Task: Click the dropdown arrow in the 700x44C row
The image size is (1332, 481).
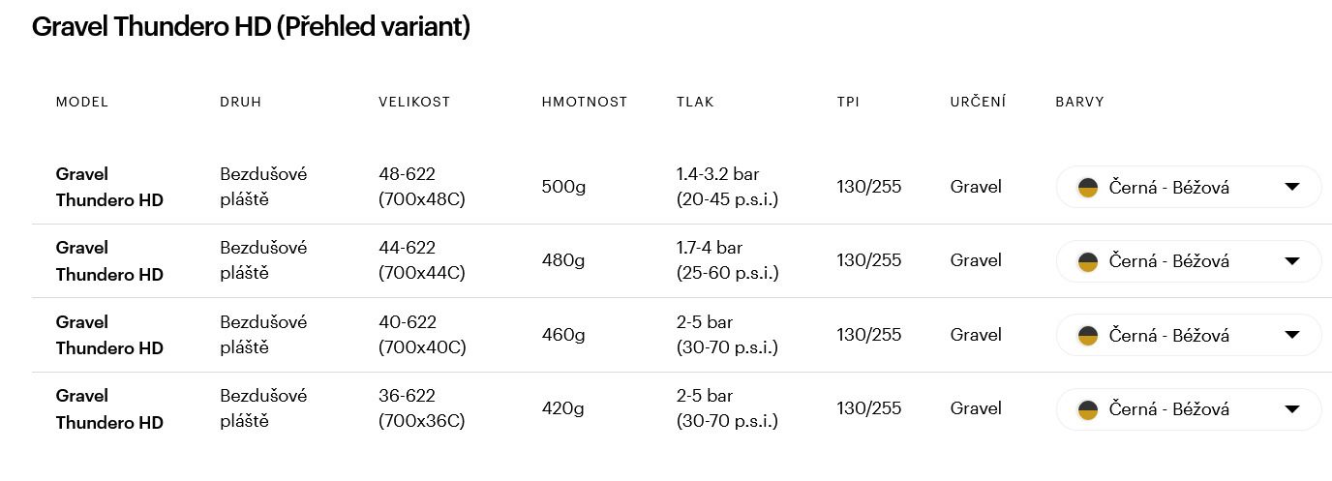Action: pos(1291,260)
